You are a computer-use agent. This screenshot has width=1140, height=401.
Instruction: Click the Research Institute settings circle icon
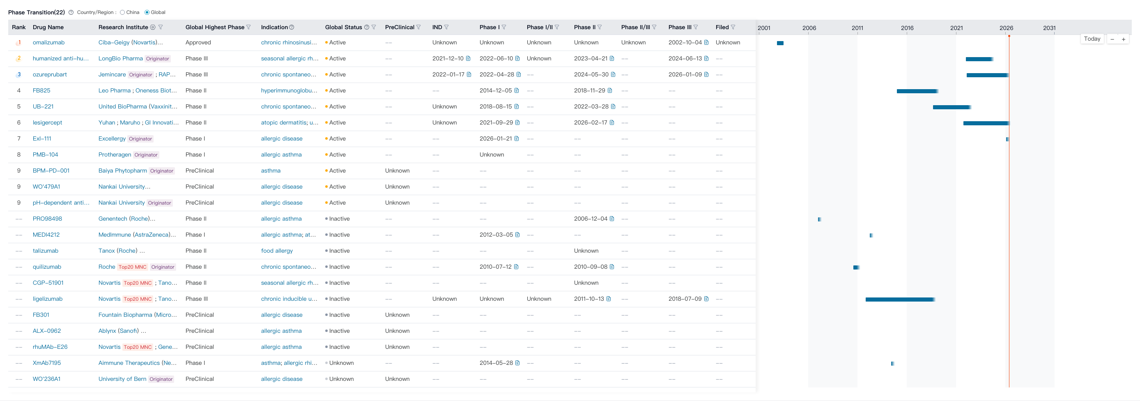click(x=153, y=28)
